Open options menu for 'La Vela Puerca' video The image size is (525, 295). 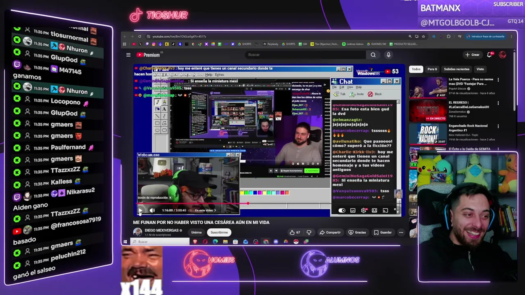pos(498,80)
